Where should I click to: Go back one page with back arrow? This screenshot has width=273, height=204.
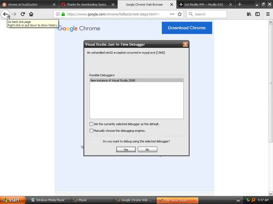click(5, 14)
